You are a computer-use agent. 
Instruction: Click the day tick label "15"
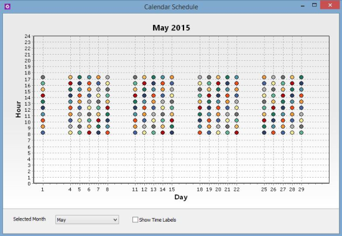172,189
